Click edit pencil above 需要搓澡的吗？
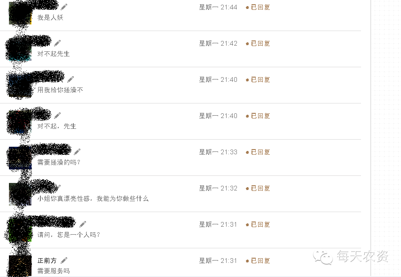This screenshot has height=277, width=401. click(77, 152)
